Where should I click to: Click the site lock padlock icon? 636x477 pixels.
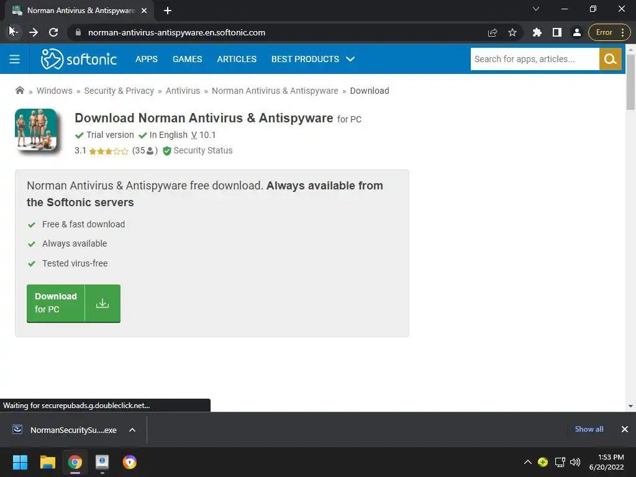[x=78, y=32]
